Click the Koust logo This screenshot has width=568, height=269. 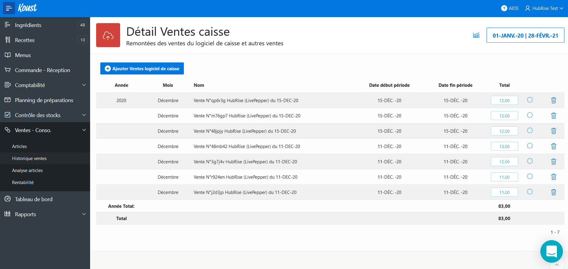pos(27,8)
